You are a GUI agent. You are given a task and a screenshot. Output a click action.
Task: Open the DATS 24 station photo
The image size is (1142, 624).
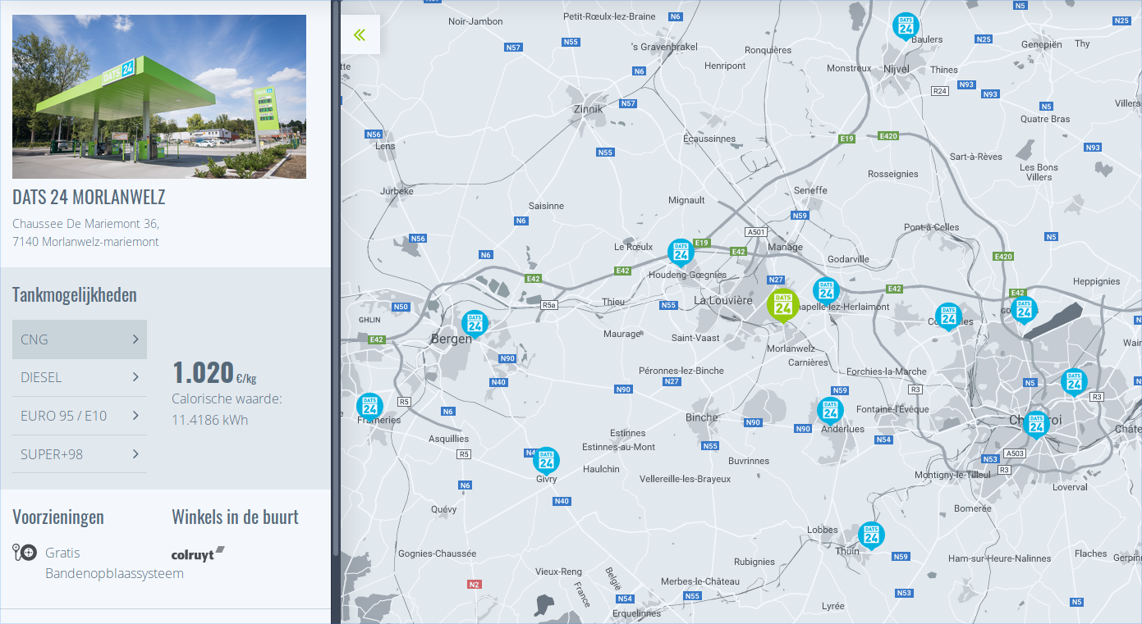click(159, 97)
